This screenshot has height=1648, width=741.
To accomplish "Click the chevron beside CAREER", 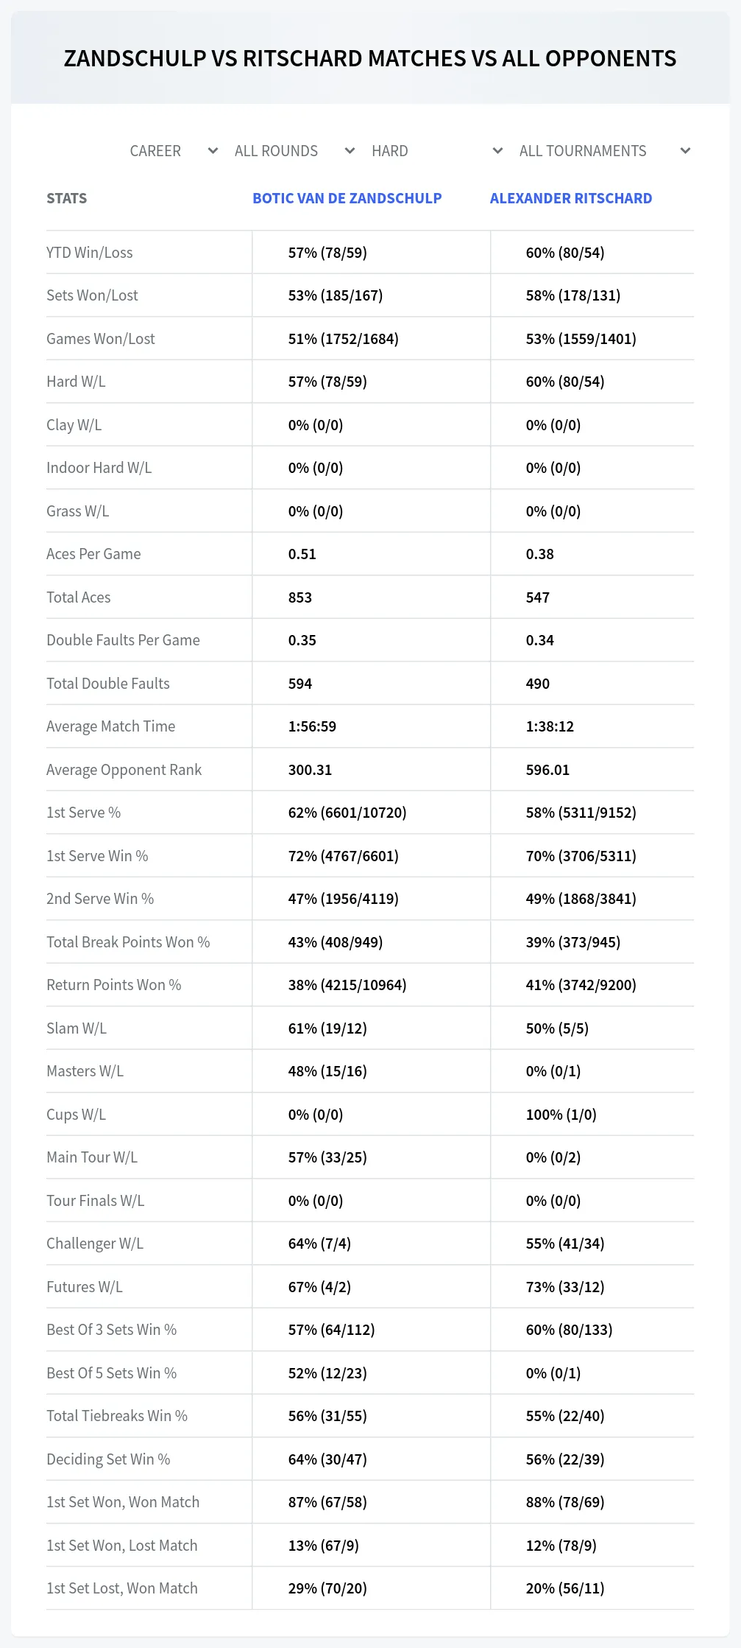I will tap(213, 151).
